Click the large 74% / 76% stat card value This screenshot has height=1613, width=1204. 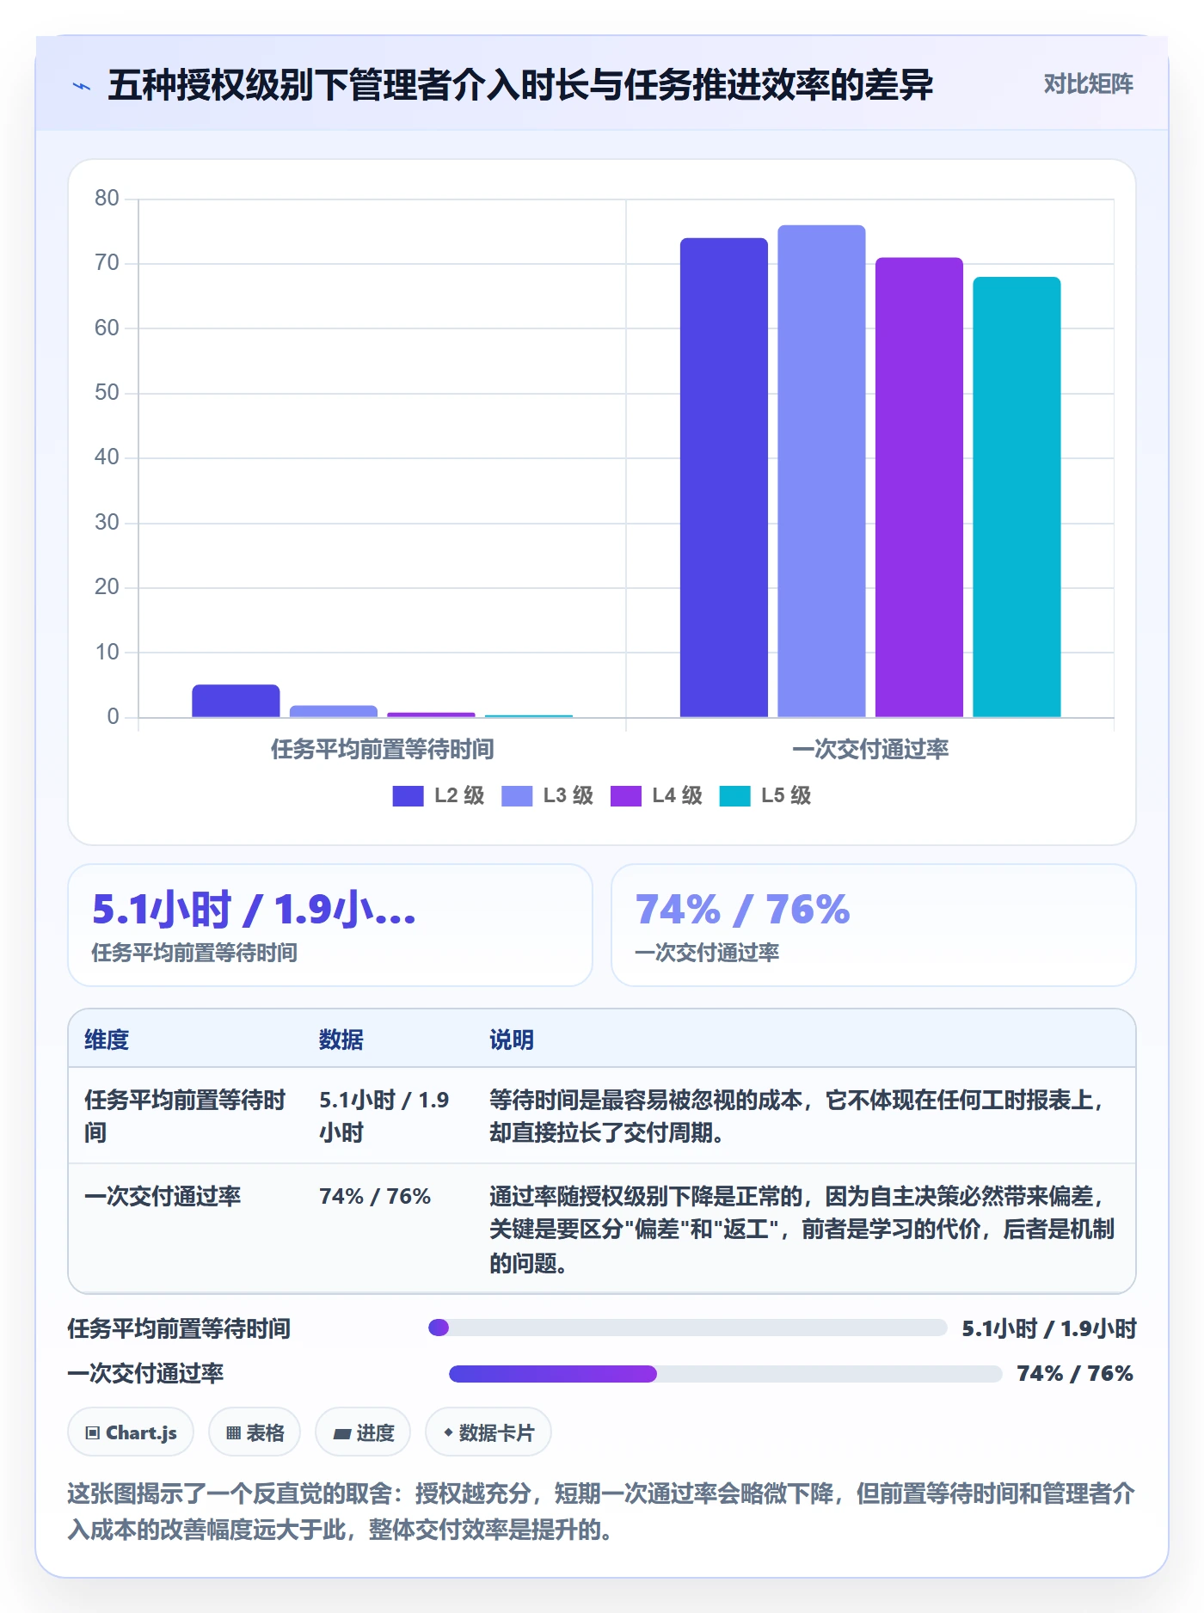[x=743, y=910]
